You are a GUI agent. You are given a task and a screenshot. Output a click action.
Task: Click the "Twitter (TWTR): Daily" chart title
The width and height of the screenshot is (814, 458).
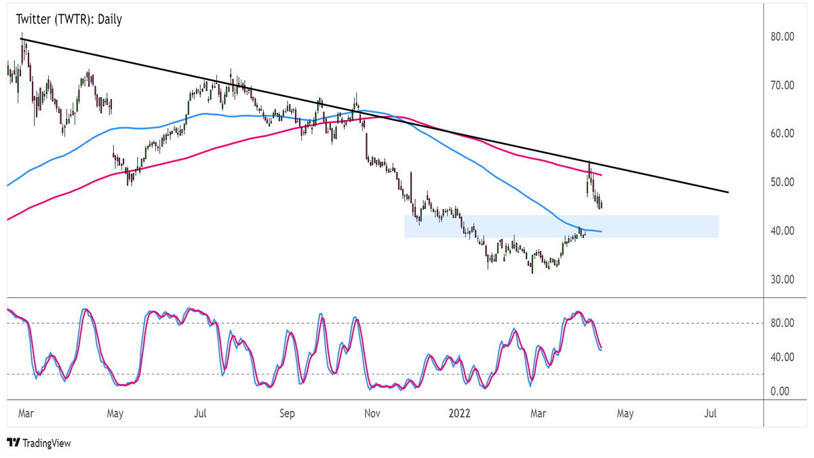69,20
